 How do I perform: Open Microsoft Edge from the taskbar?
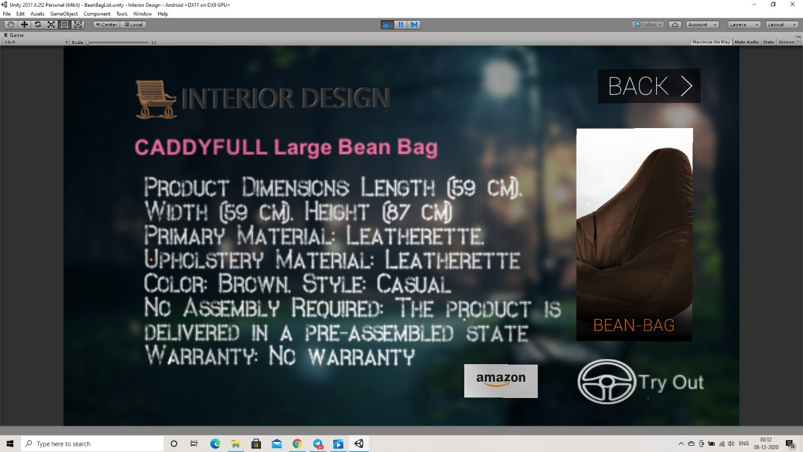215,444
